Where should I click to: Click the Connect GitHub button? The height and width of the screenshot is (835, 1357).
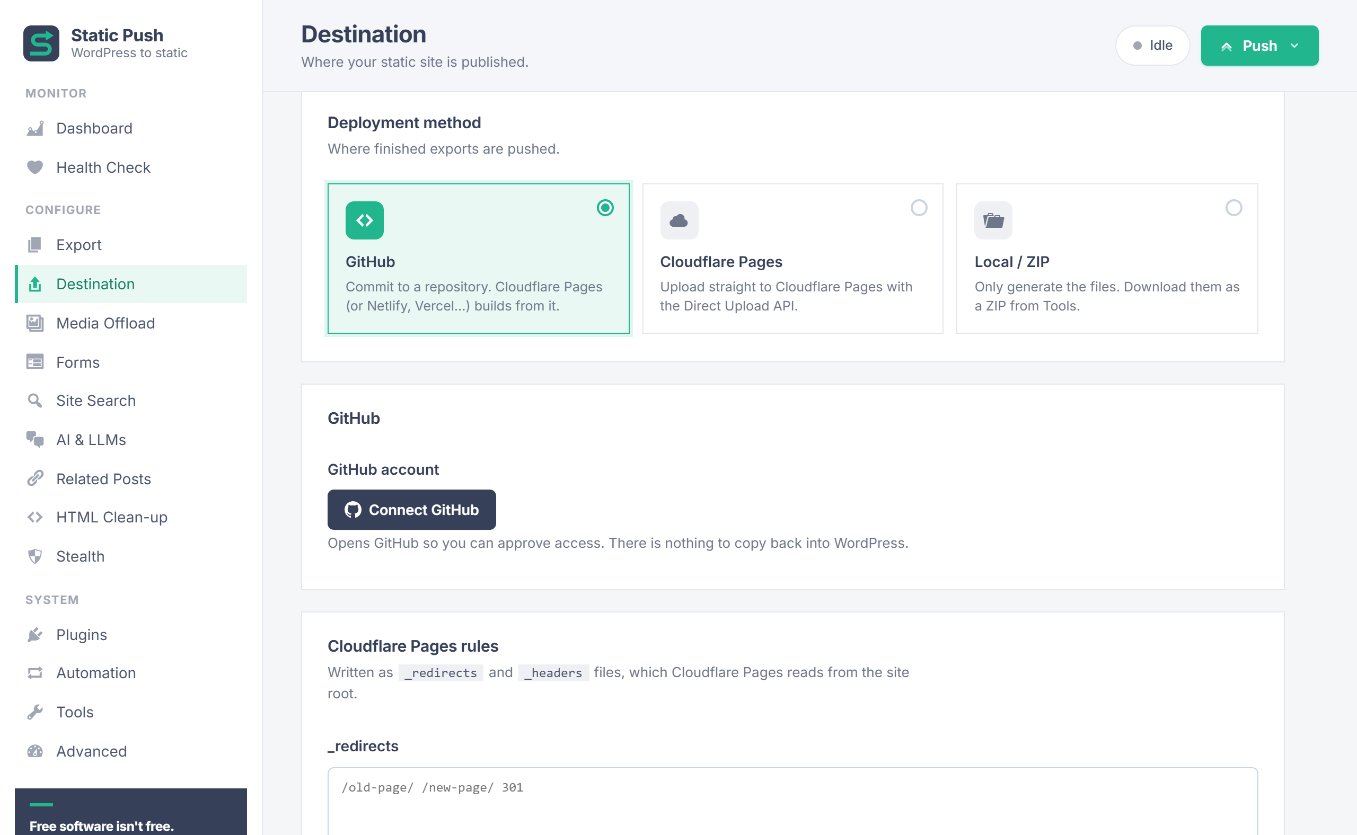412,510
